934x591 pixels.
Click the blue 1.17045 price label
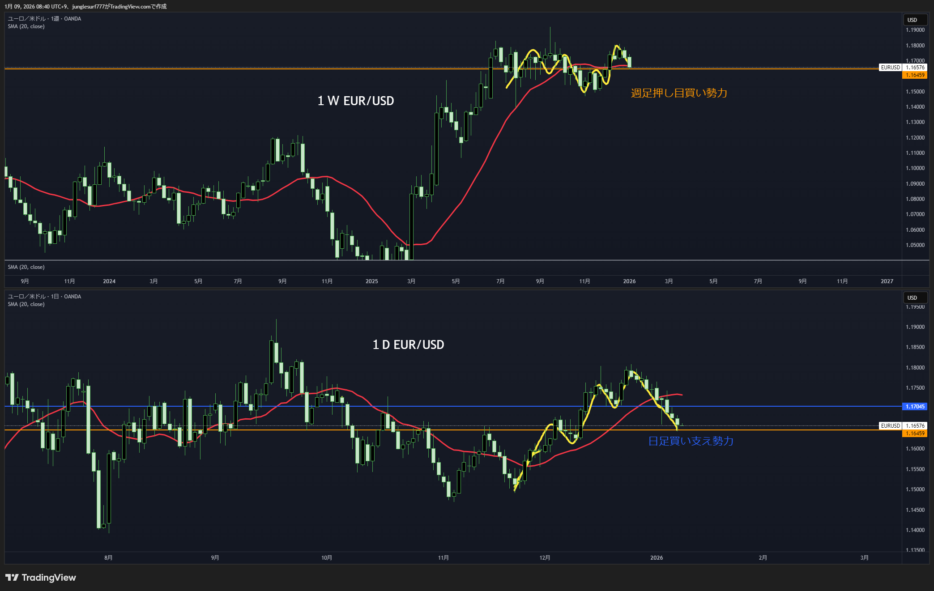915,407
